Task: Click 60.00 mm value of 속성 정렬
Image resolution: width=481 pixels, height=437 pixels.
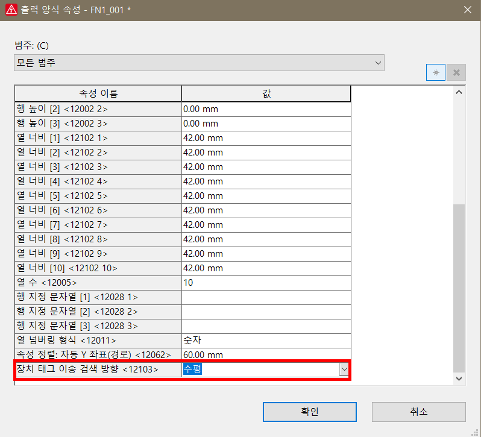Action: (266, 355)
